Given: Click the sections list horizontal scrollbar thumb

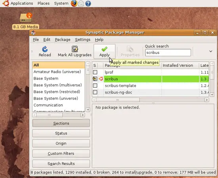Looking at the screenshot, I should (x=49, y=115).
